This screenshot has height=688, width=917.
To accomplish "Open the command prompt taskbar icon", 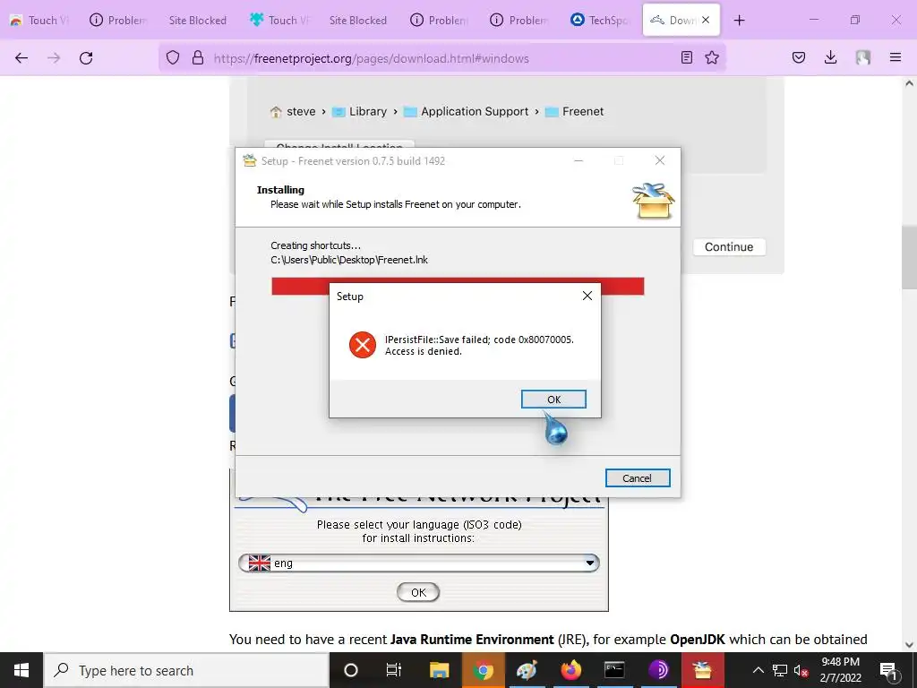I will (x=614, y=670).
